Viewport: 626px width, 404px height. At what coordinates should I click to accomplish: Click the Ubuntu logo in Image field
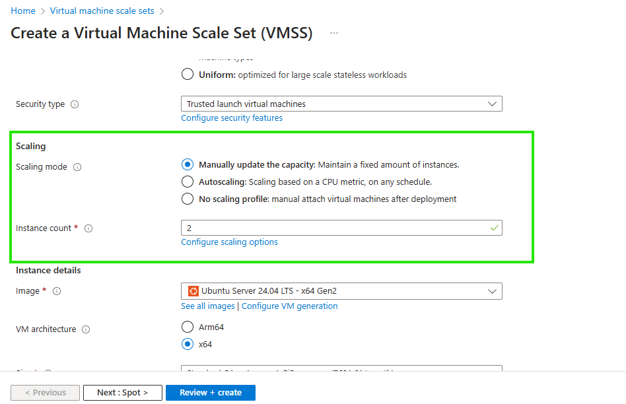tap(193, 291)
